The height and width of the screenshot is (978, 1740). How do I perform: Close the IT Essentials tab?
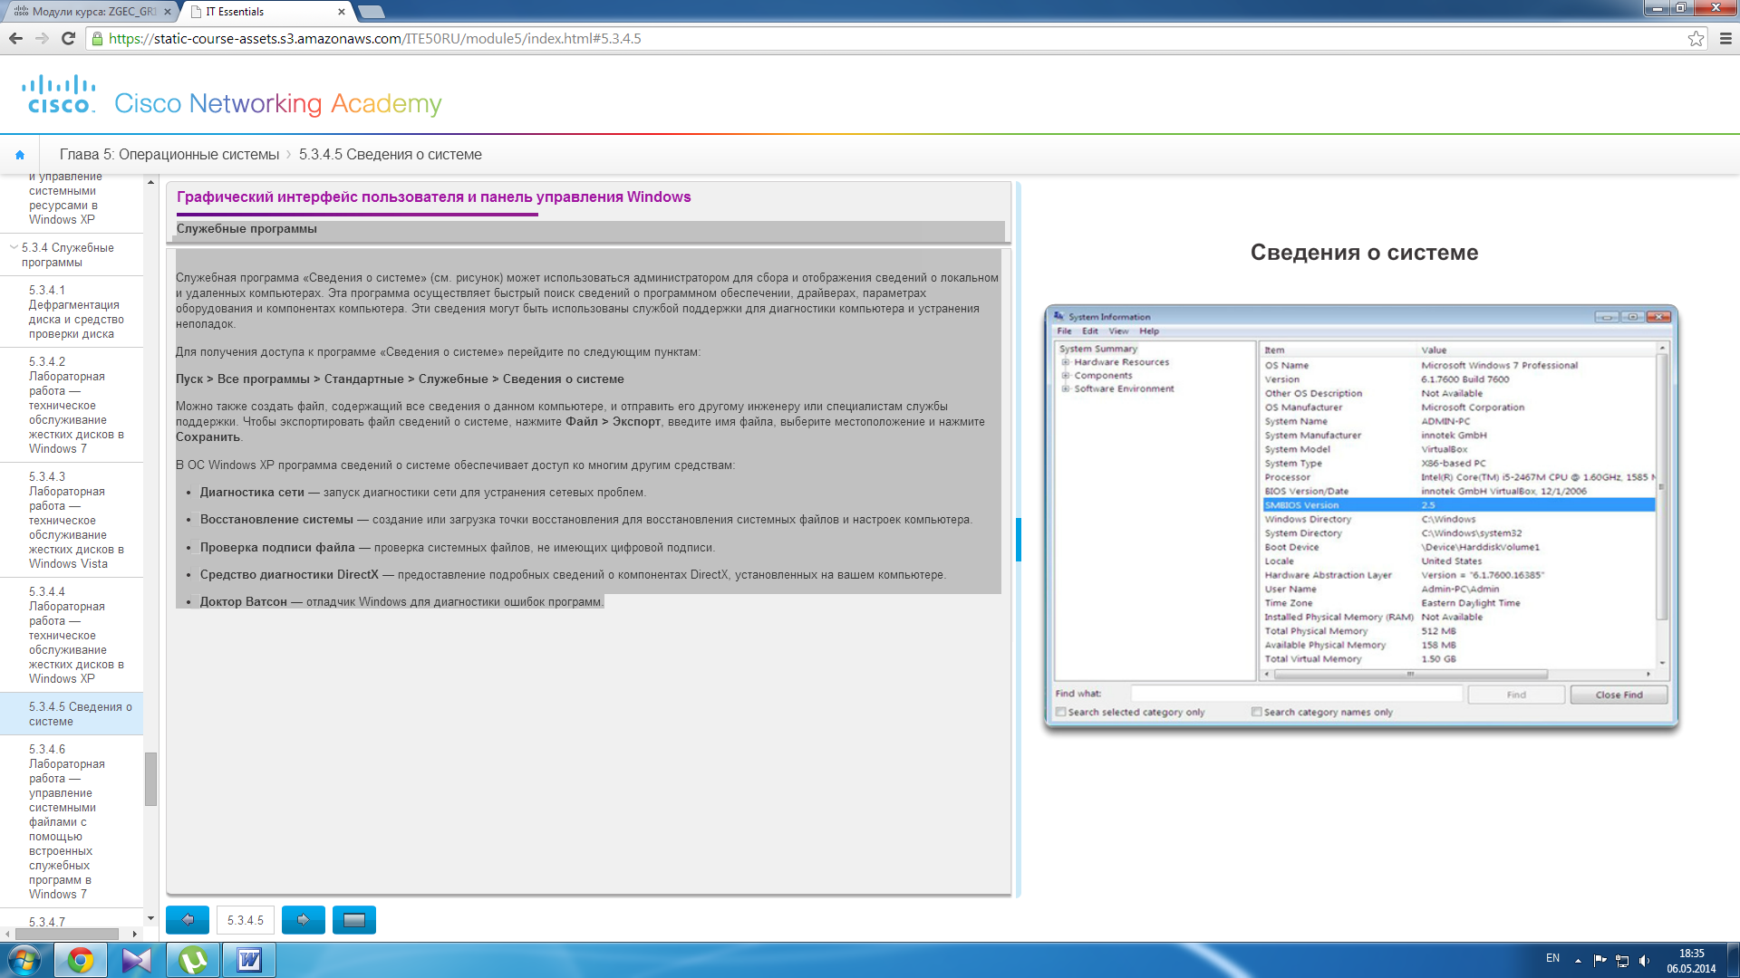pos(342,12)
